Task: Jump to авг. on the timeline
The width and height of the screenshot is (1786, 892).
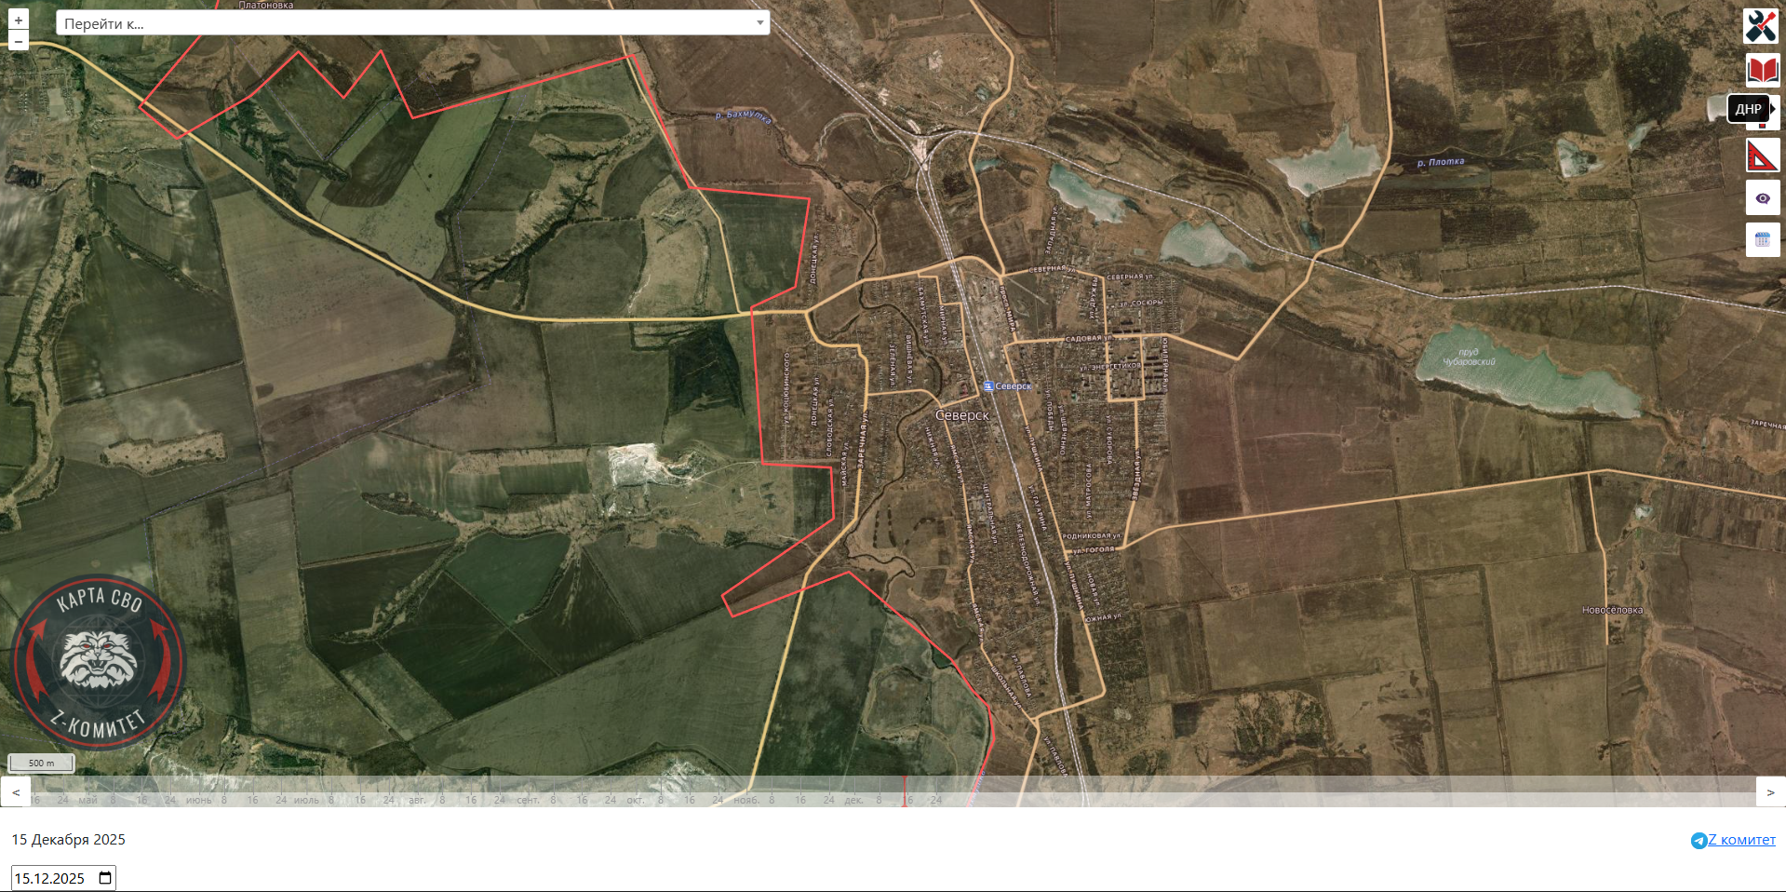Action: [417, 800]
